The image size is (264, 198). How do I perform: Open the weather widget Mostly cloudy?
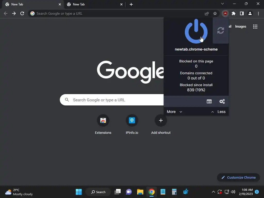(x=19, y=192)
